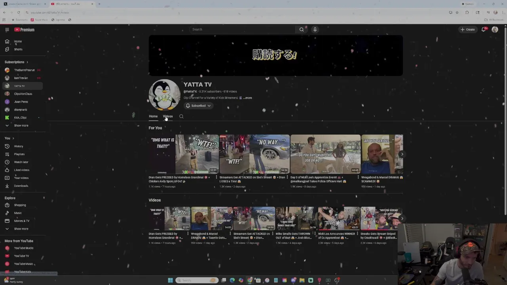
Task: Open Juan Perez subscription channel
Action: tap(22, 102)
